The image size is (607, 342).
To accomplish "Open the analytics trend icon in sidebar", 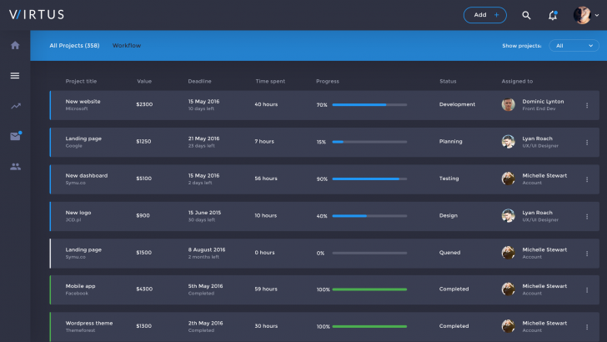I will click(16, 106).
